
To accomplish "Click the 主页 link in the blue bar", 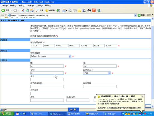I will click(x=3, y=20).
